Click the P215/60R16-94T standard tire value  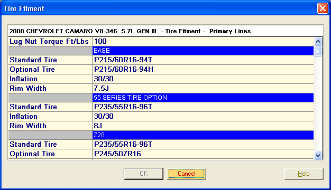pos(123,60)
